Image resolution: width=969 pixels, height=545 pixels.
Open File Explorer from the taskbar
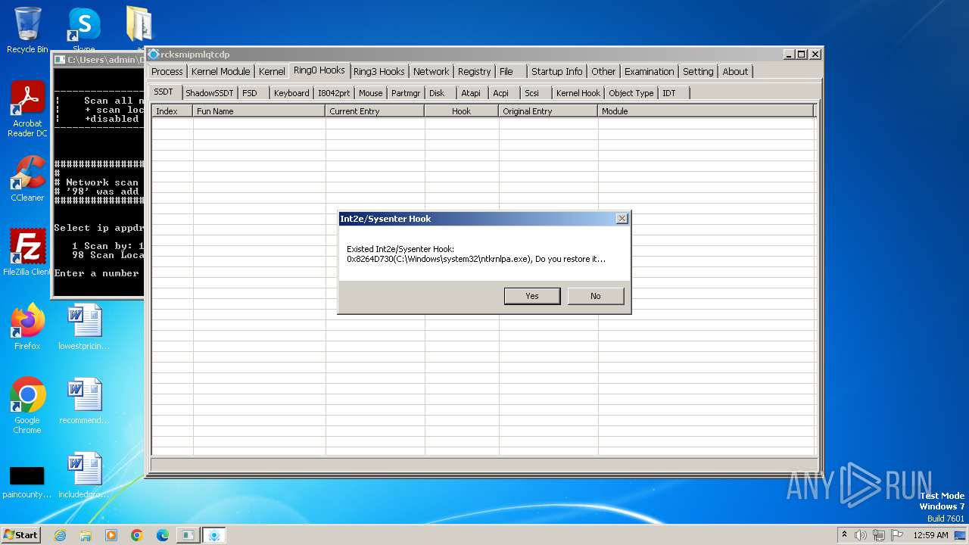tap(86, 535)
